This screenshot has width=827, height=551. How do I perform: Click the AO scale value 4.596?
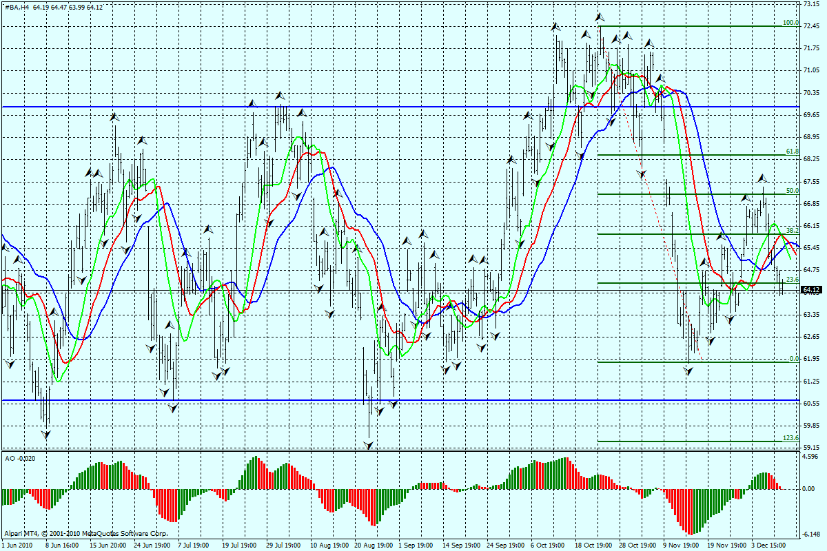point(812,457)
